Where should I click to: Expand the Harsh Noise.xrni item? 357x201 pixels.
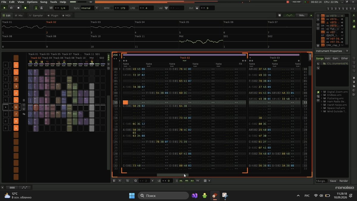click(x=322, y=105)
